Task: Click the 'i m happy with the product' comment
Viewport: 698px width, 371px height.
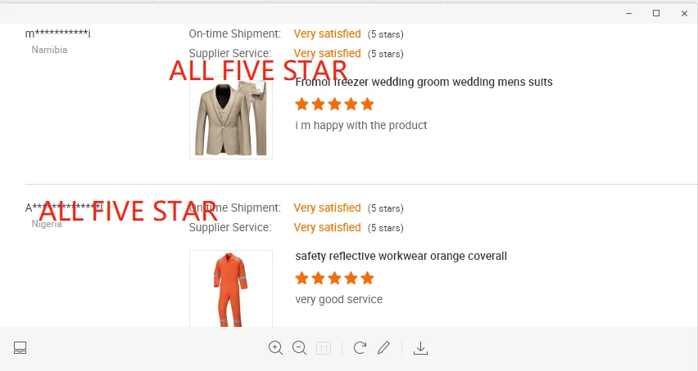Action: [x=361, y=125]
